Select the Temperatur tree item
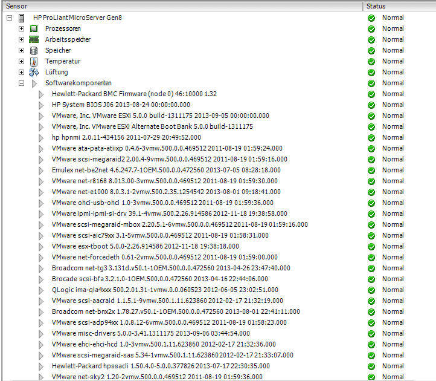The width and height of the screenshot is (436, 381). 63,61
